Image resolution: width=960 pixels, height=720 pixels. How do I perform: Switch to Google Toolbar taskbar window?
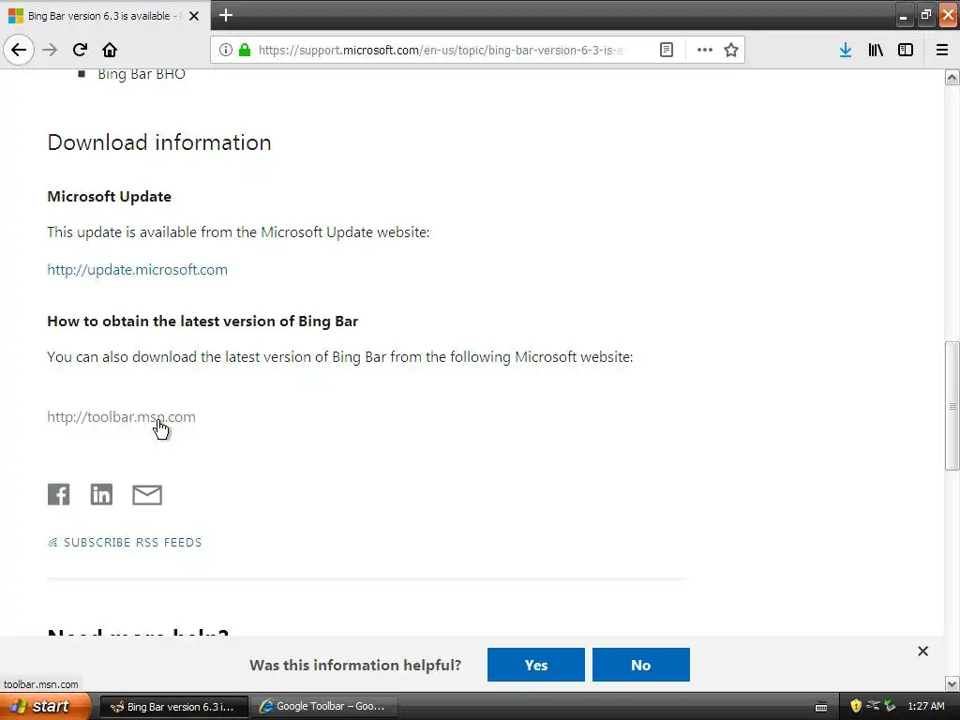[323, 707]
